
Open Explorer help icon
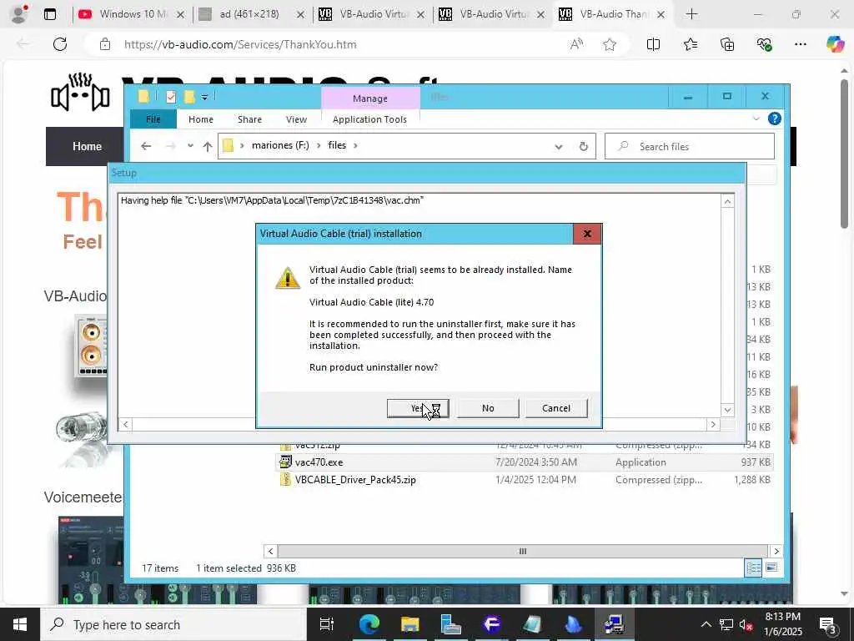pyautogui.click(x=775, y=119)
